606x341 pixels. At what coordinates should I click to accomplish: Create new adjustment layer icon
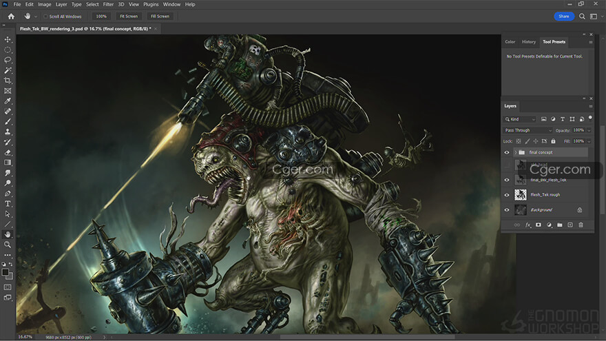click(550, 225)
